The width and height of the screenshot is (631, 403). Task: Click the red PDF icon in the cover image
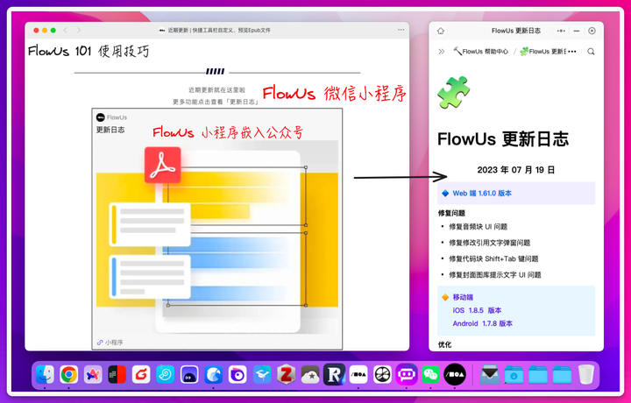(163, 165)
